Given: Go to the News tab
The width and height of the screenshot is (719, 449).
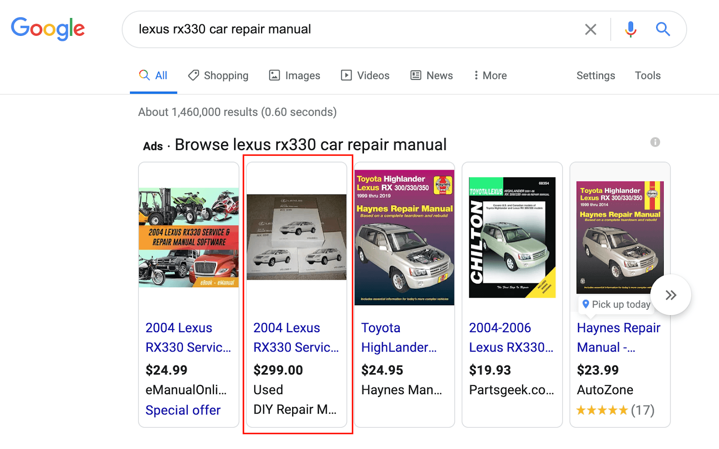Looking at the screenshot, I should click(431, 75).
